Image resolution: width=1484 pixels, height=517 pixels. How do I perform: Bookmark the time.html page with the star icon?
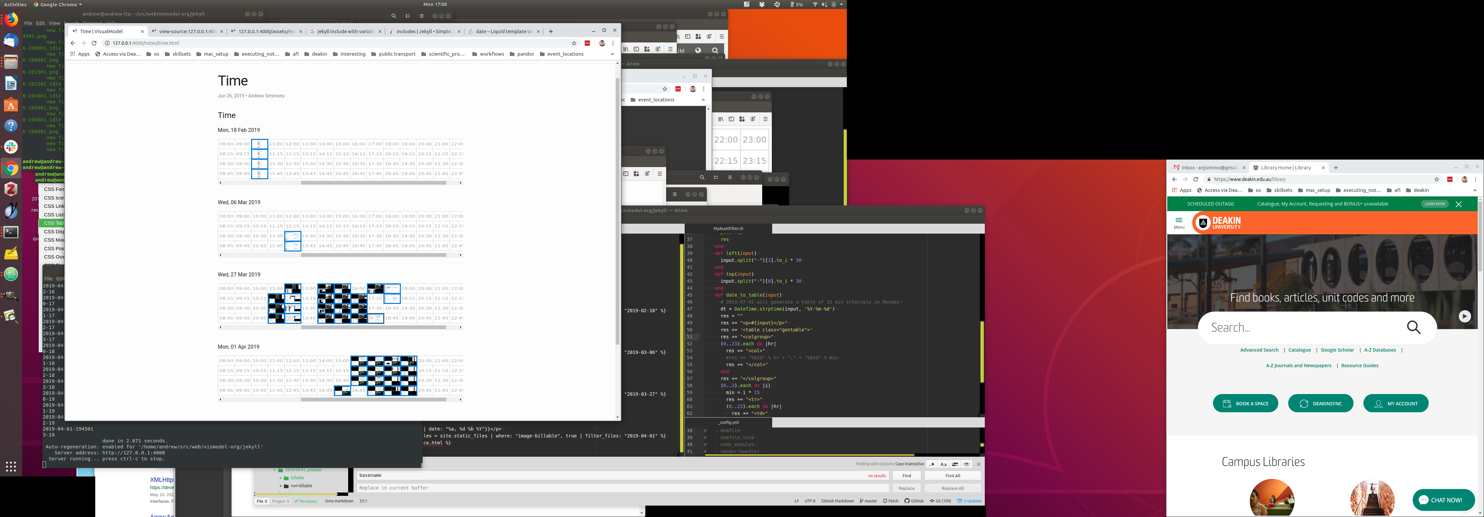574,43
